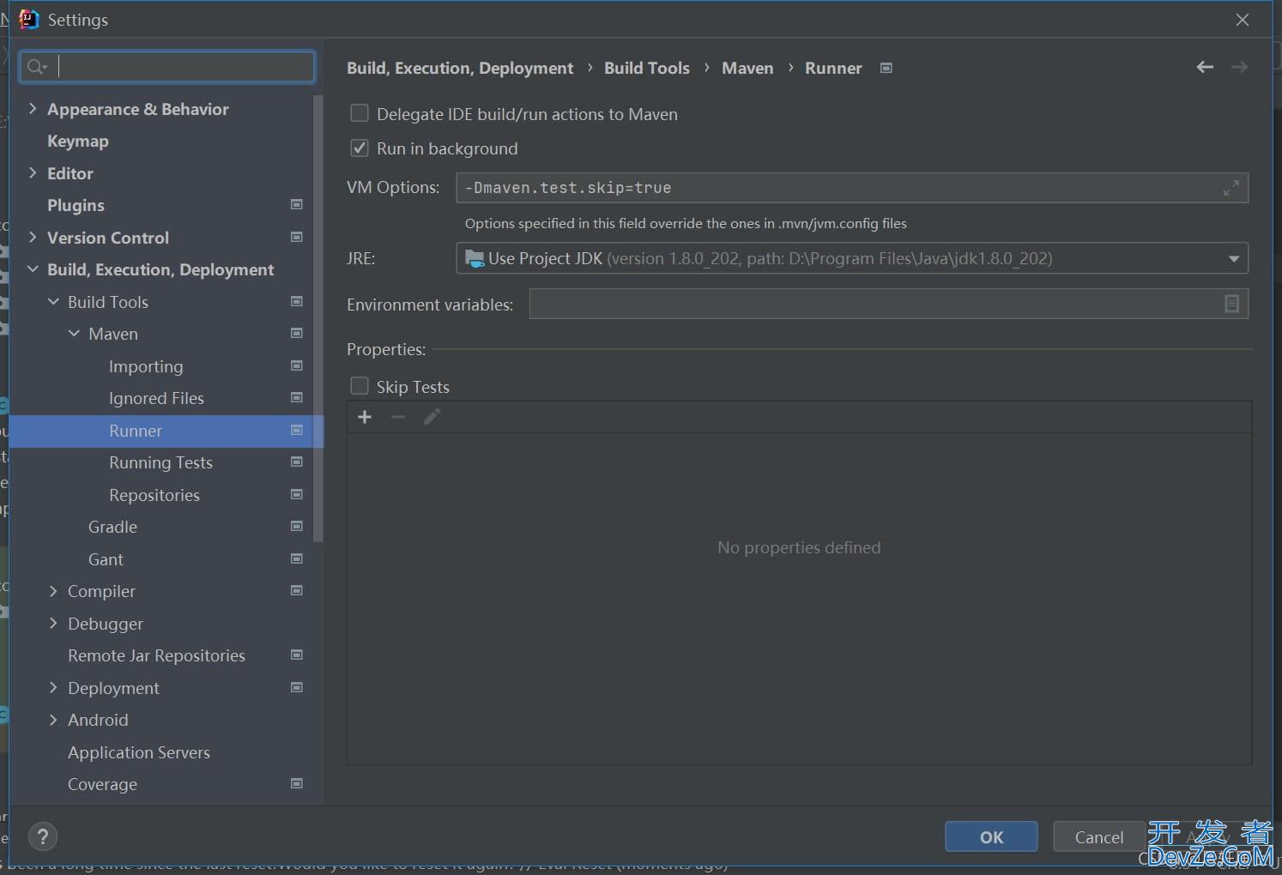Expand Appearance & Behavior section
This screenshot has width=1282, height=875.
click(x=33, y=109)
